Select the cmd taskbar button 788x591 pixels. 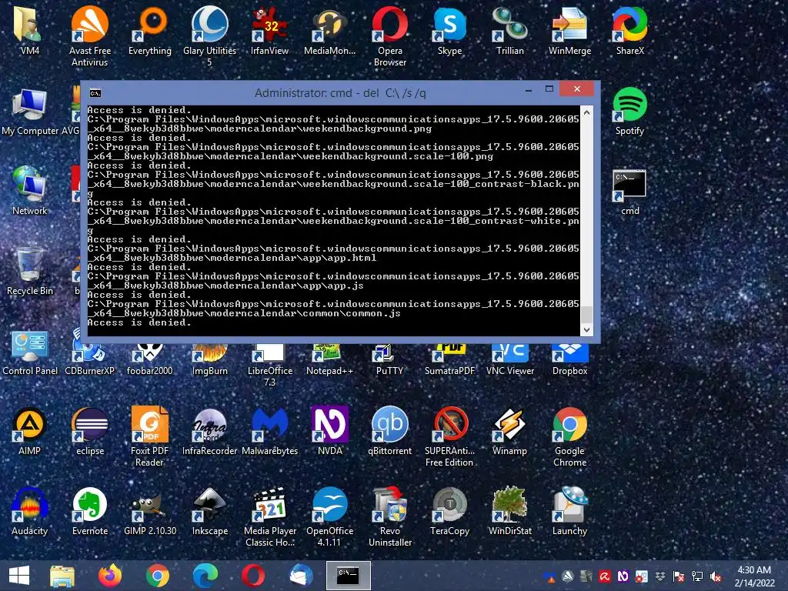coord(349,576)
